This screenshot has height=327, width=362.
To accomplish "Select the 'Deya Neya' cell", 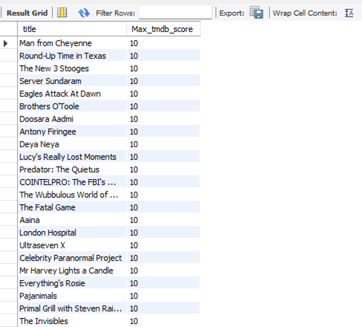I will [72, 144].
